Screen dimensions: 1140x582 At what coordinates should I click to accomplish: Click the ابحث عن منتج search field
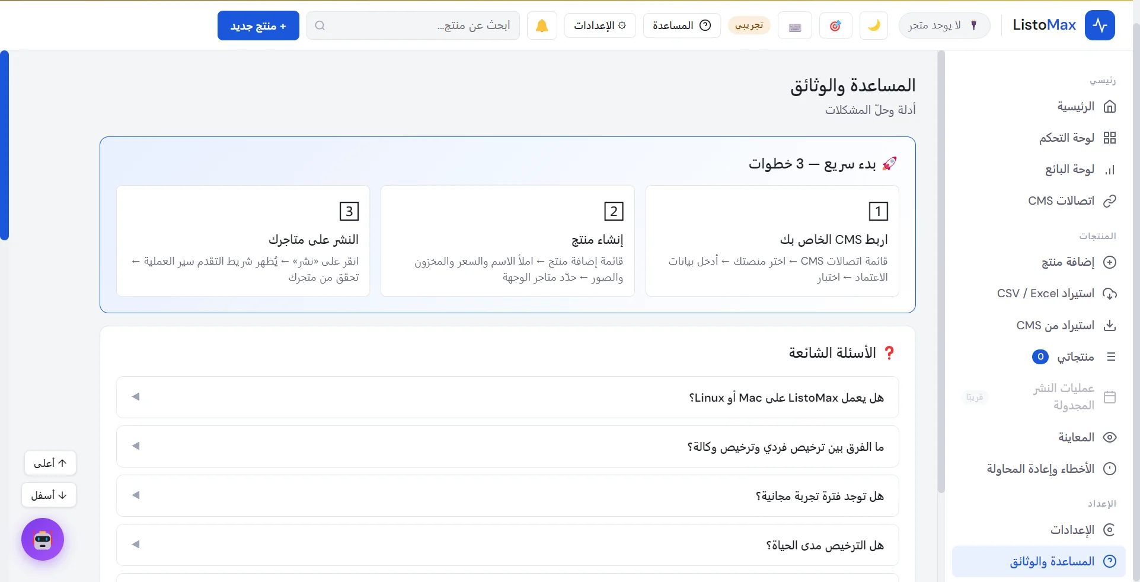click(x=413, y=26)
